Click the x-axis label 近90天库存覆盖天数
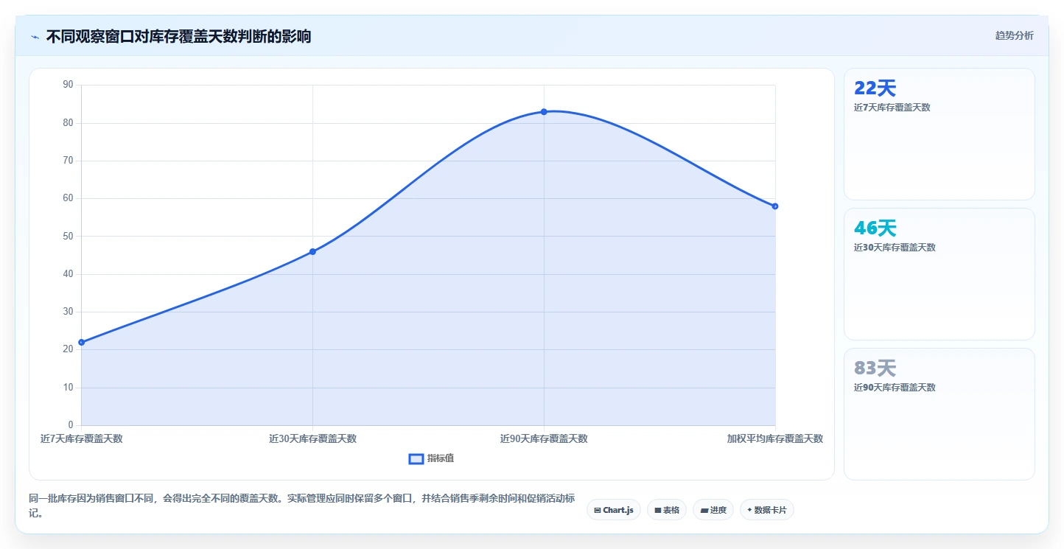Viewport: 1064px width, 549px height. coord(544,438)
